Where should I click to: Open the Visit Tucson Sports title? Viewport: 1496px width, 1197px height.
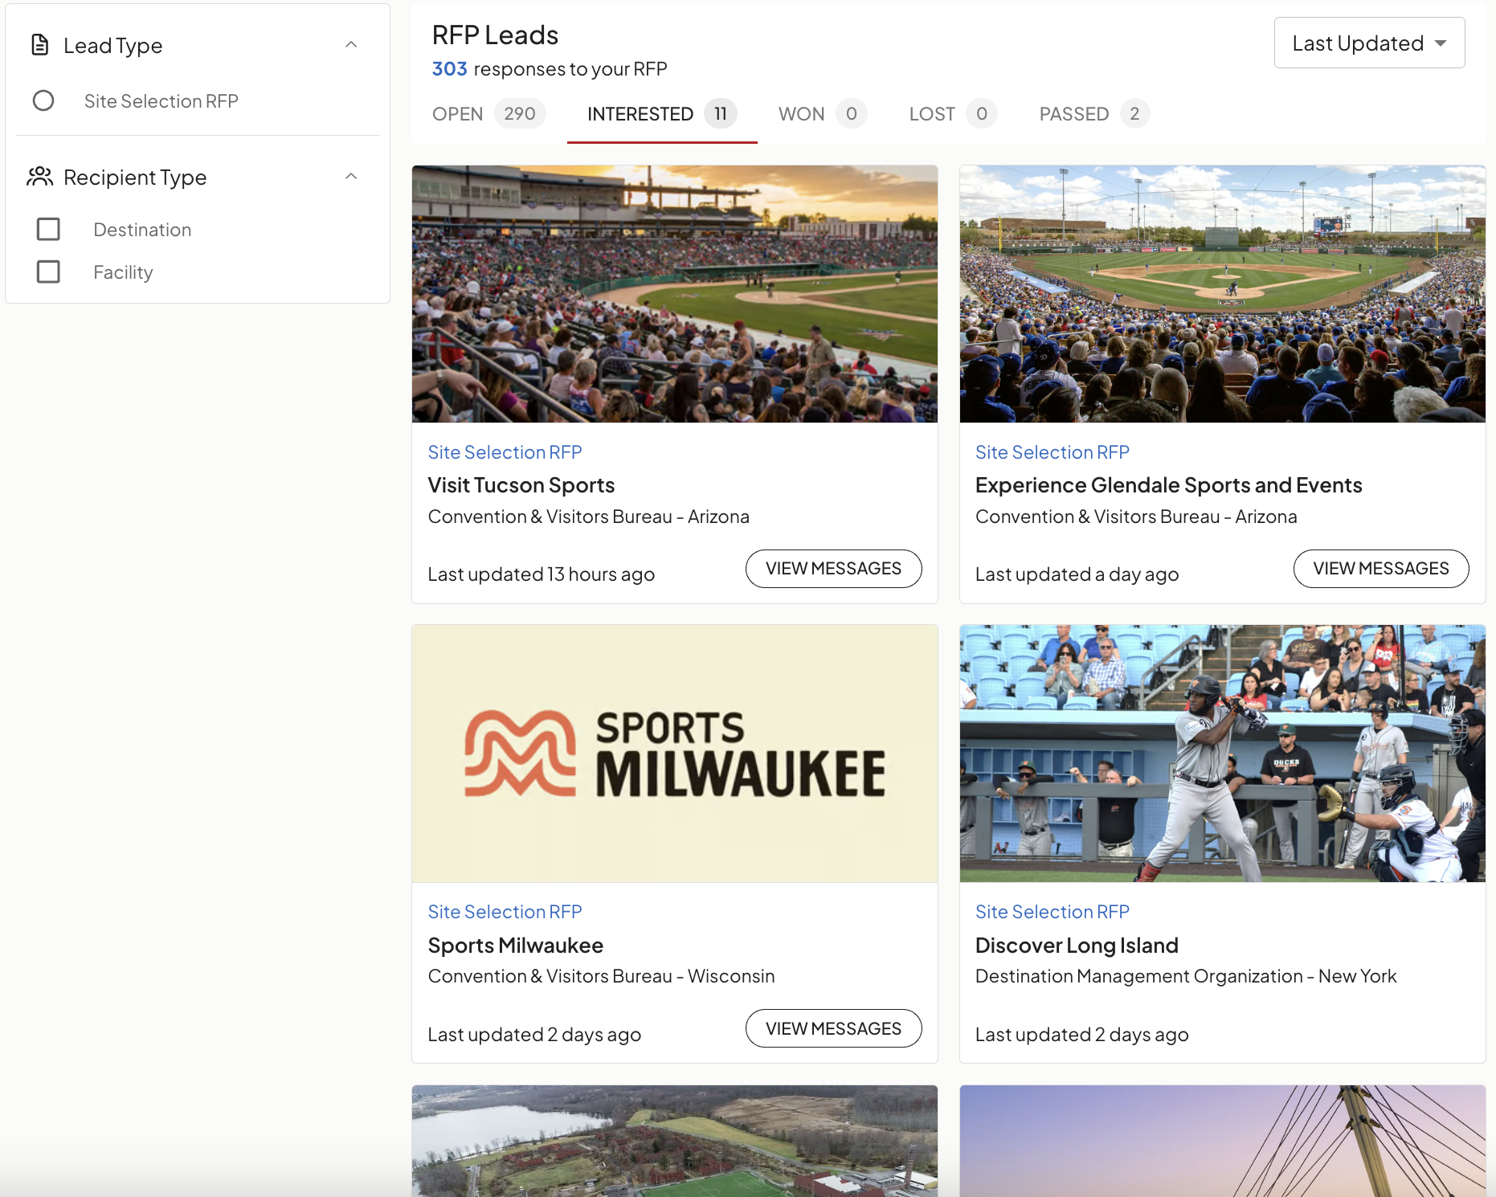point(521,485)
